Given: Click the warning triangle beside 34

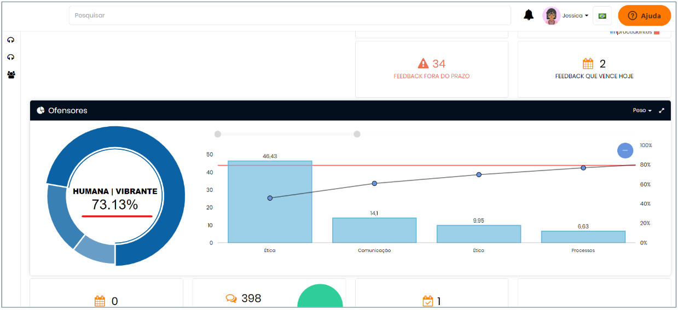Looking at the screenshot, I should pos(423,63).
